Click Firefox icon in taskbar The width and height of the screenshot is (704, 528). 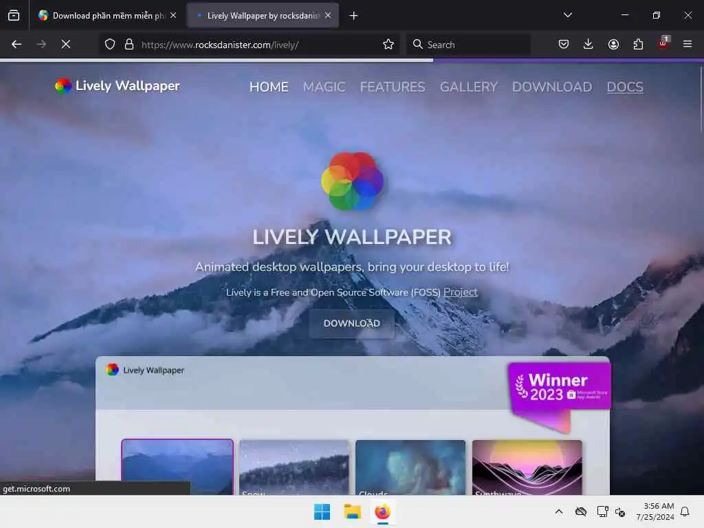click(x=382, y=511)
